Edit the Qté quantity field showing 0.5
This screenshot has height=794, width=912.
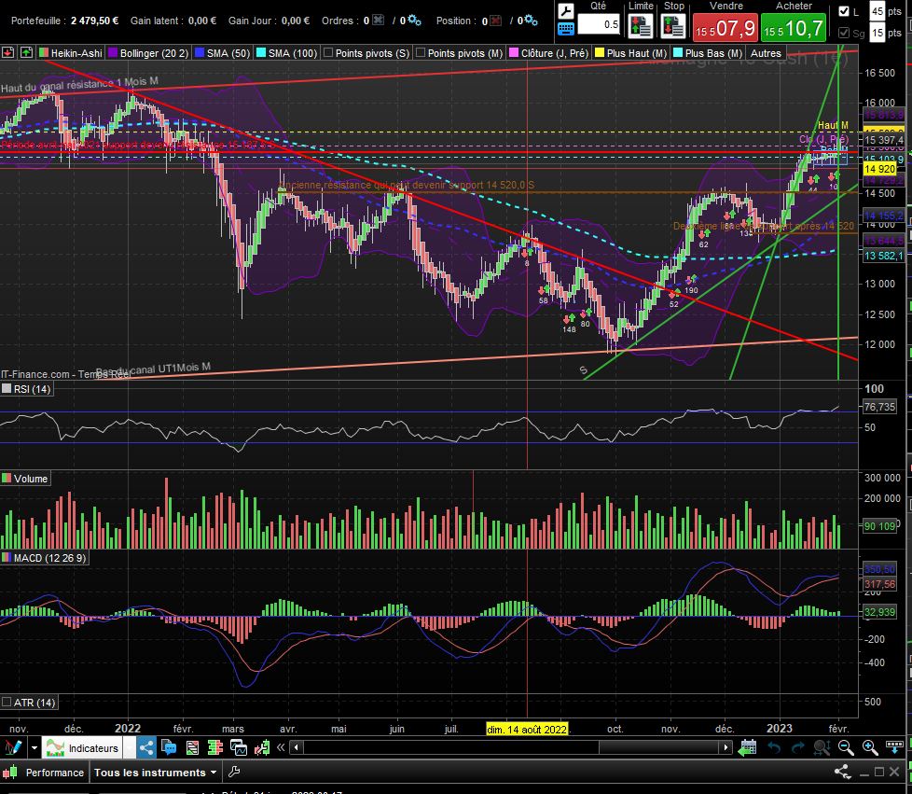click(x=599, y=24)
